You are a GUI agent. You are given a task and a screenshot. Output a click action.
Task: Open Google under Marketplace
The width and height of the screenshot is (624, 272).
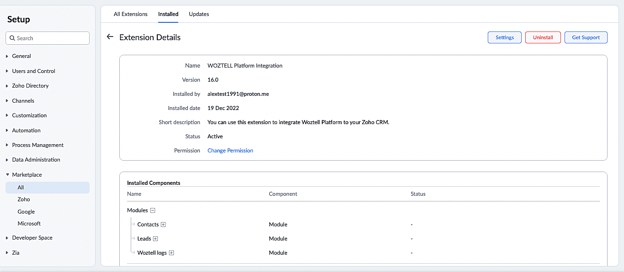26,212
